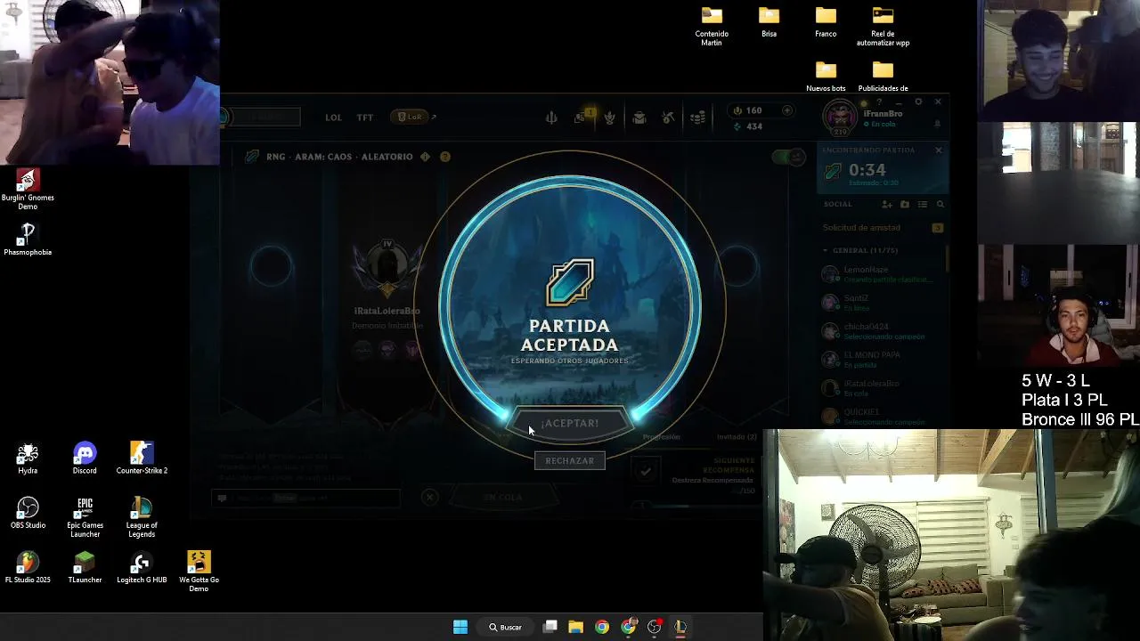Image resolution: width=1140 pixels, height=641 pixels.
Task: Click the social search magnifier icon
Action: 940,205
